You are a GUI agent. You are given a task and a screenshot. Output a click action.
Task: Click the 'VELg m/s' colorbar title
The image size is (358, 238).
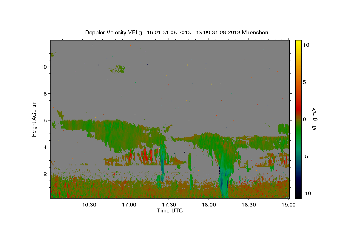[314, 119]
